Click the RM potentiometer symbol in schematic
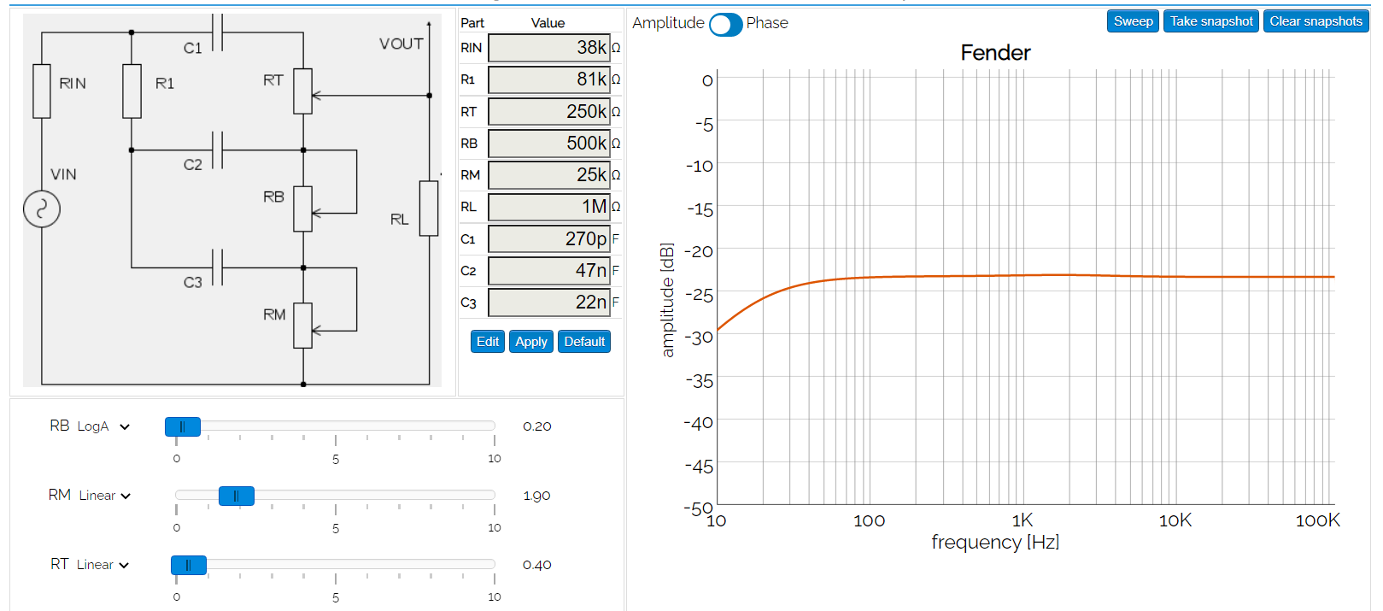Image resolution: width=1383 pixels, height=611 pixels. click(x=303, y=326)
